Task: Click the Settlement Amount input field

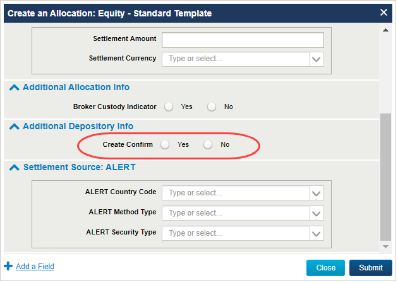Action: coord(243,40)
